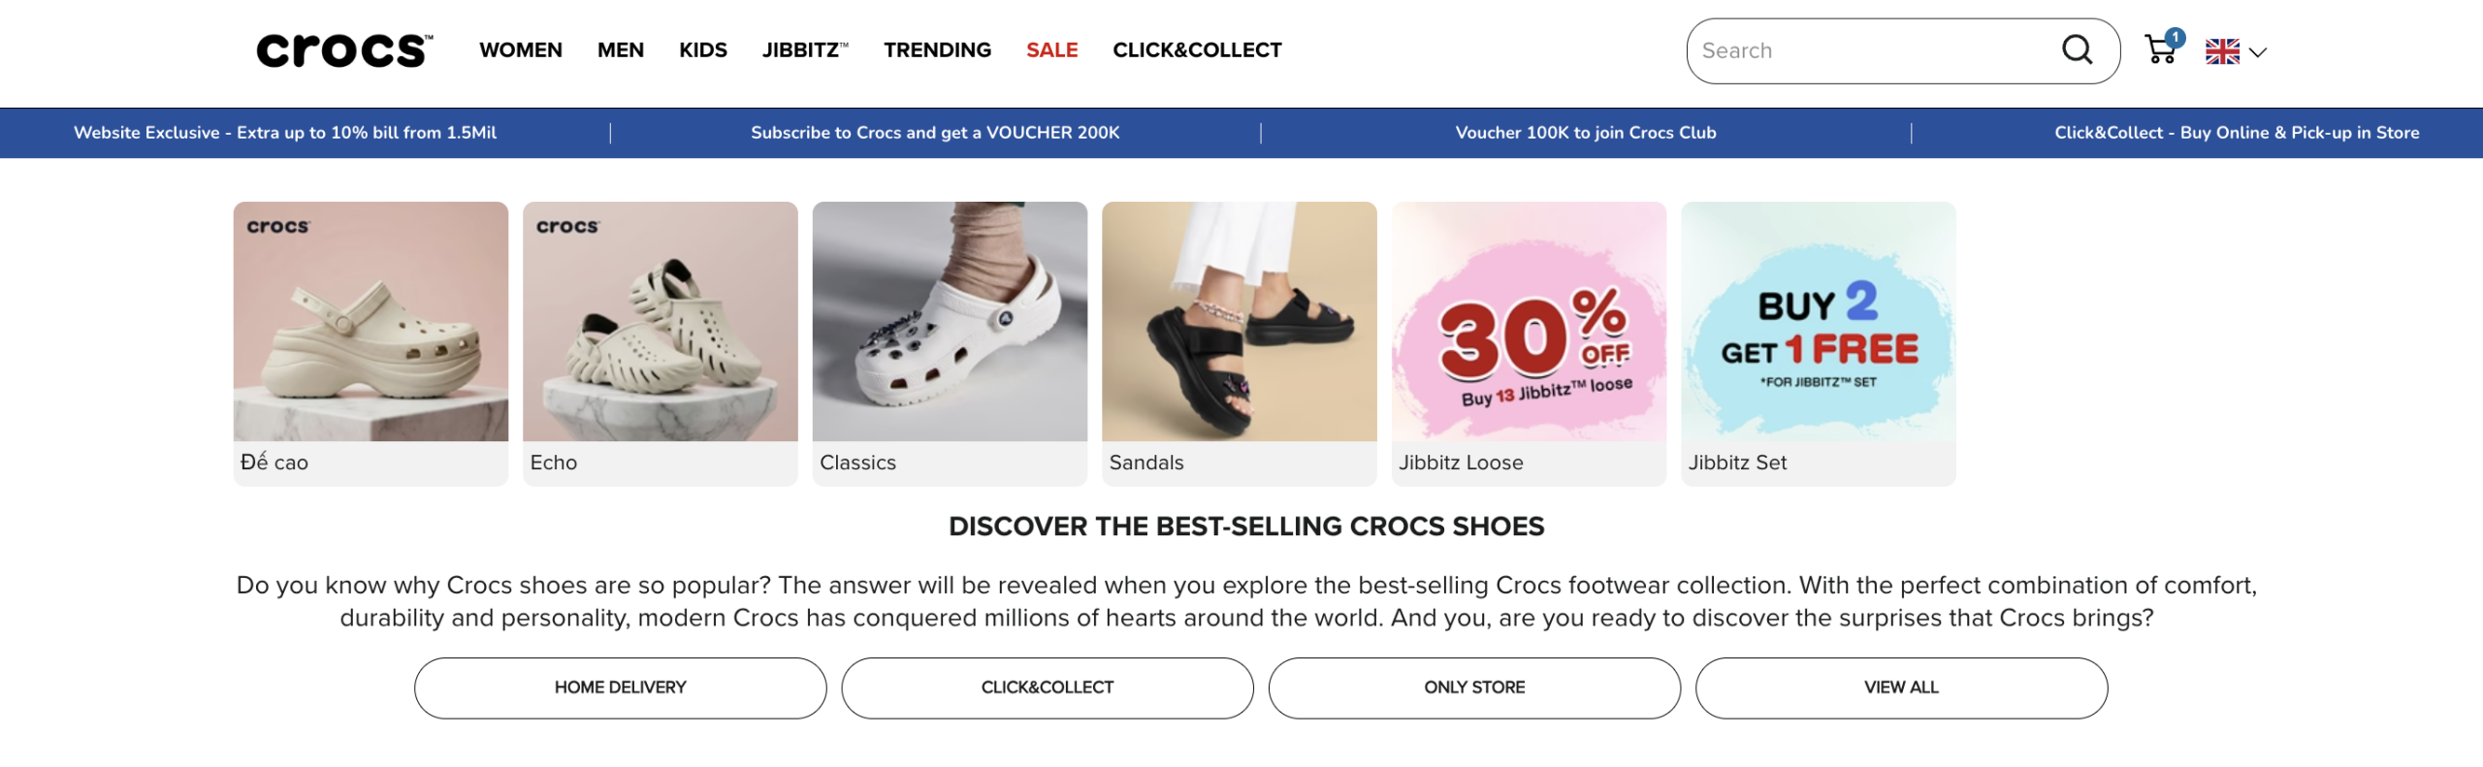Click the UK flag language icon
This screenshot has height=767, width=2483.
pyautogui.click(x=2222, y=51)
